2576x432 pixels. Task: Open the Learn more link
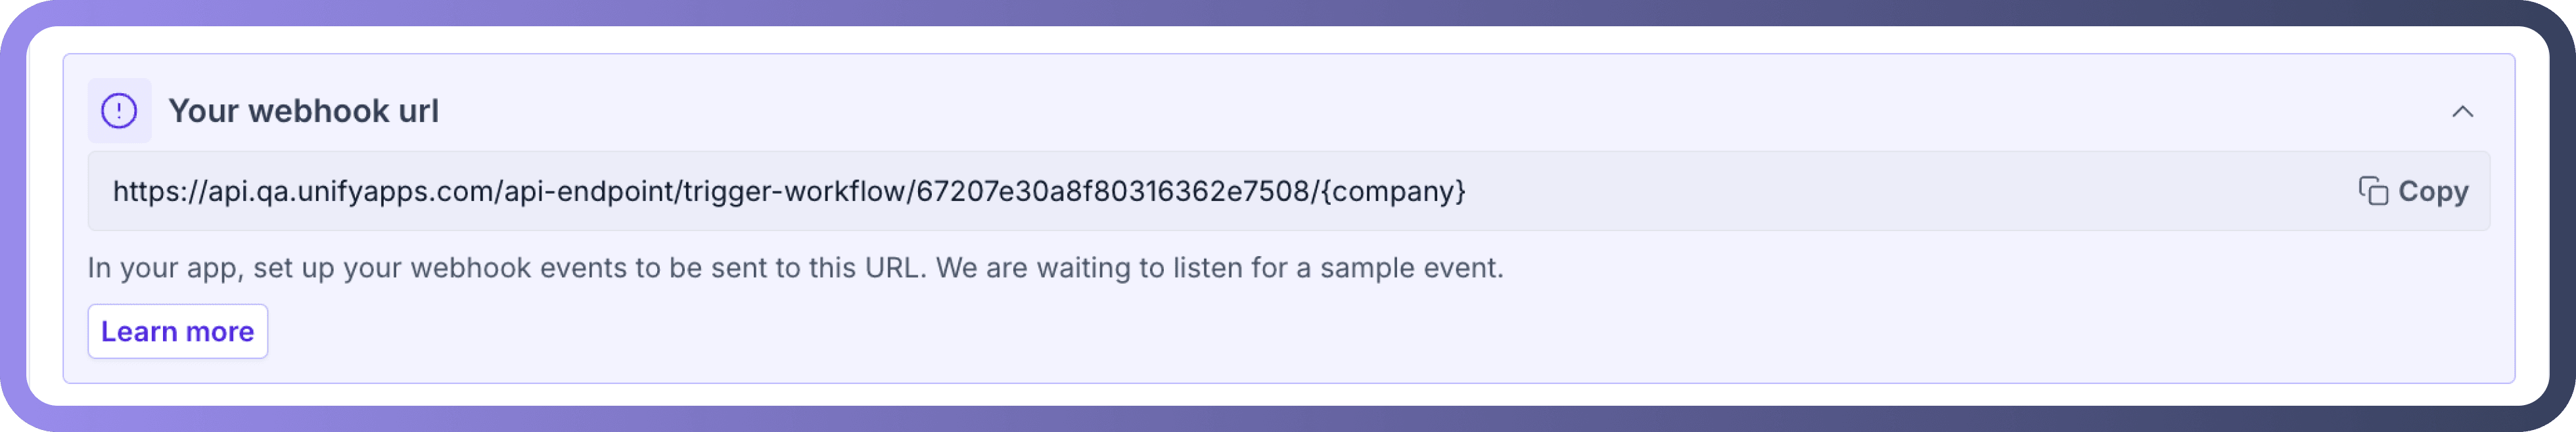(177, 331)
